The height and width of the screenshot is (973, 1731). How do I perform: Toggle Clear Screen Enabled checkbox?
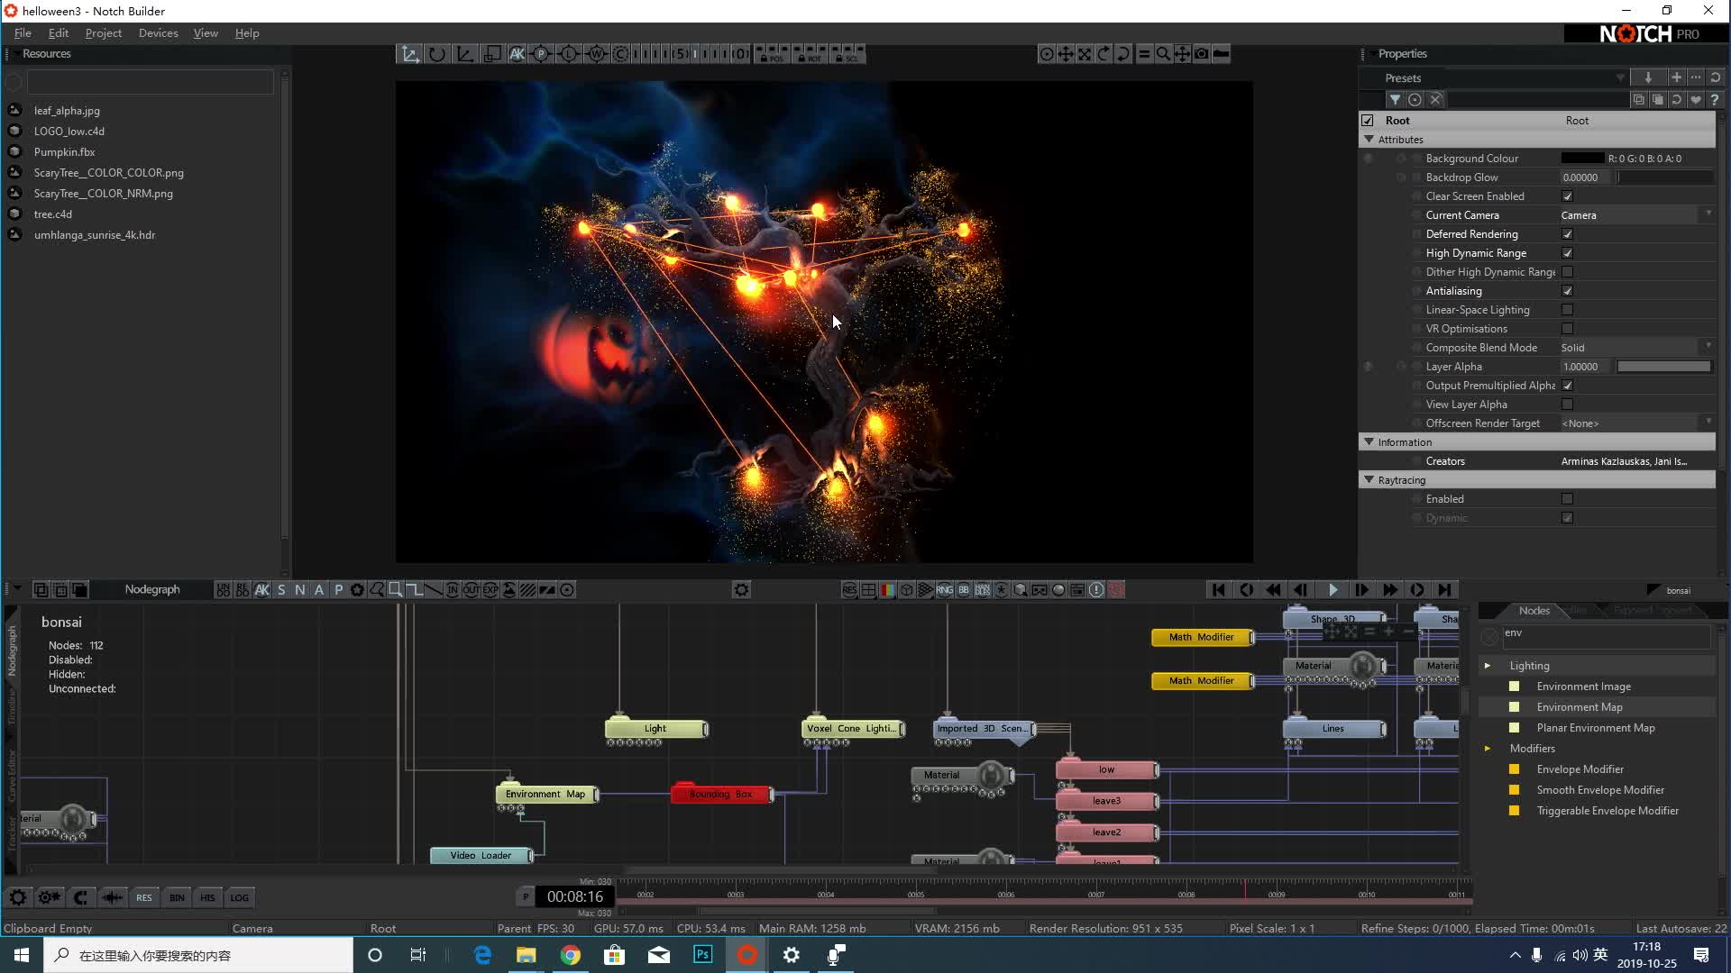tap(1567, 196)
